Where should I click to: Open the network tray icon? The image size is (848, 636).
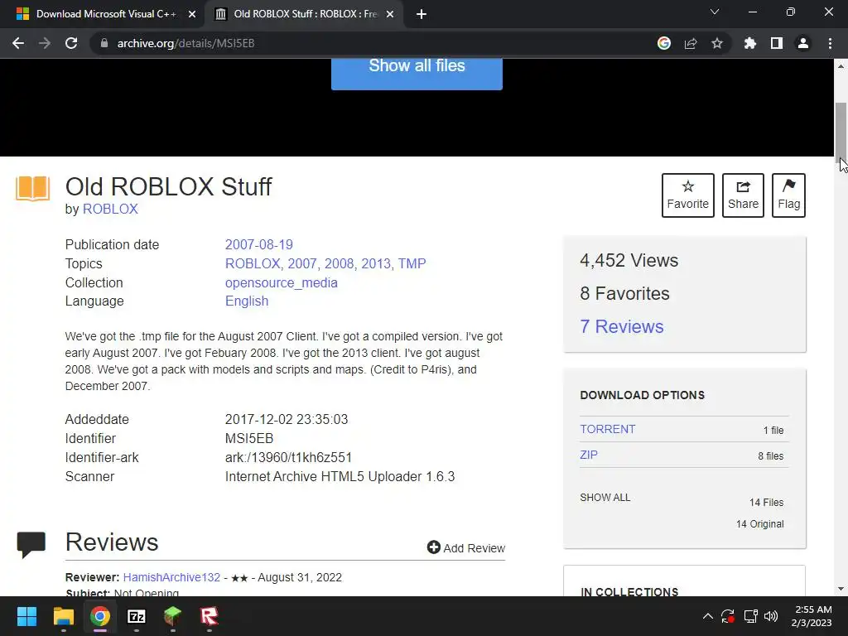(750, 616)
